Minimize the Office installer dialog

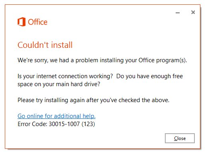(x=178, y=13)
